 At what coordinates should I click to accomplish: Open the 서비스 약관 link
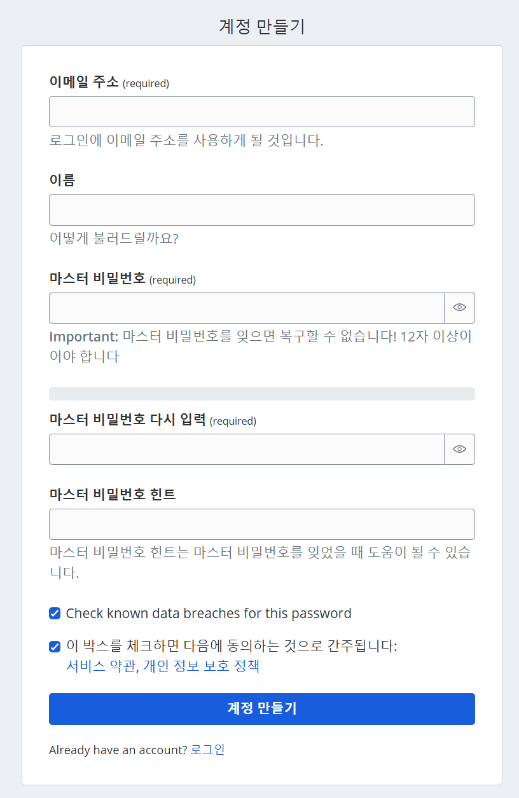(100, 666)
